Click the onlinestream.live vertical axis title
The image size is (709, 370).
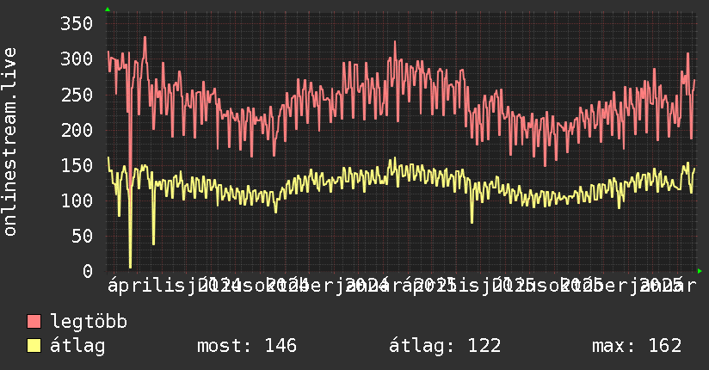pyautogui.click(x=9, y=142)
